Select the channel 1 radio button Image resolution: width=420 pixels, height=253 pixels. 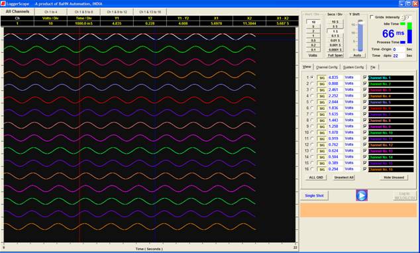point(312,77)
